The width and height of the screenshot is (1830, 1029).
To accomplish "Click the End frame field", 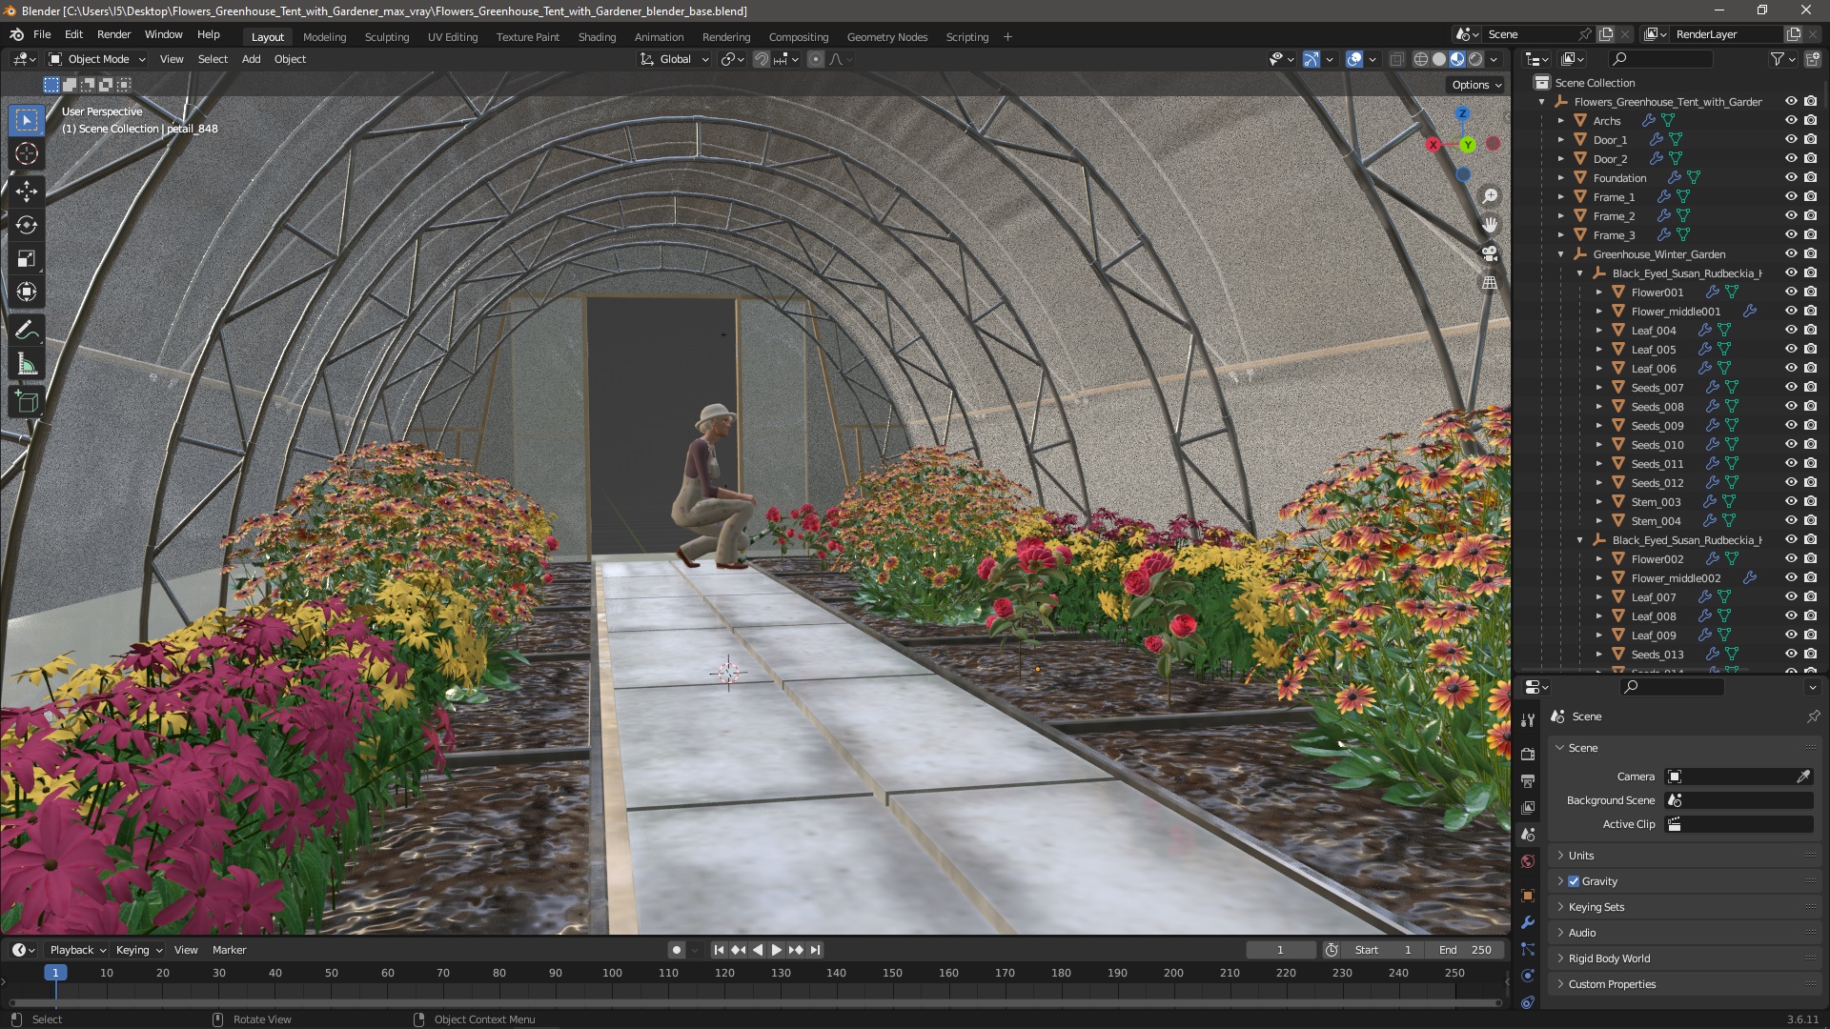I will coord(1466,950).
